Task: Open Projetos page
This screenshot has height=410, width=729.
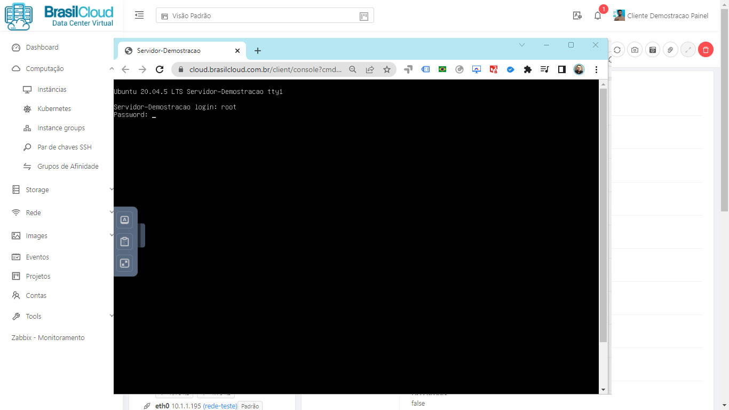Action: pyautogui.click(x=38, y=276)
